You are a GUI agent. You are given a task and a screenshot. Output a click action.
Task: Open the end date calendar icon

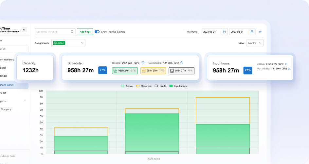(252, 32)
